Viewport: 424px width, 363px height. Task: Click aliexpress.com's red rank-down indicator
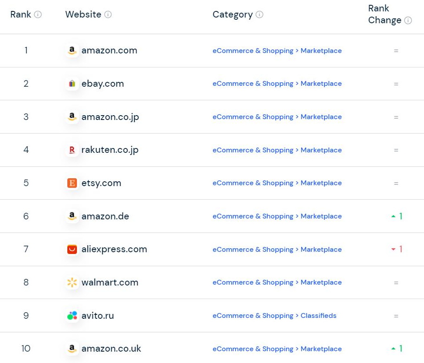[397, 250]
